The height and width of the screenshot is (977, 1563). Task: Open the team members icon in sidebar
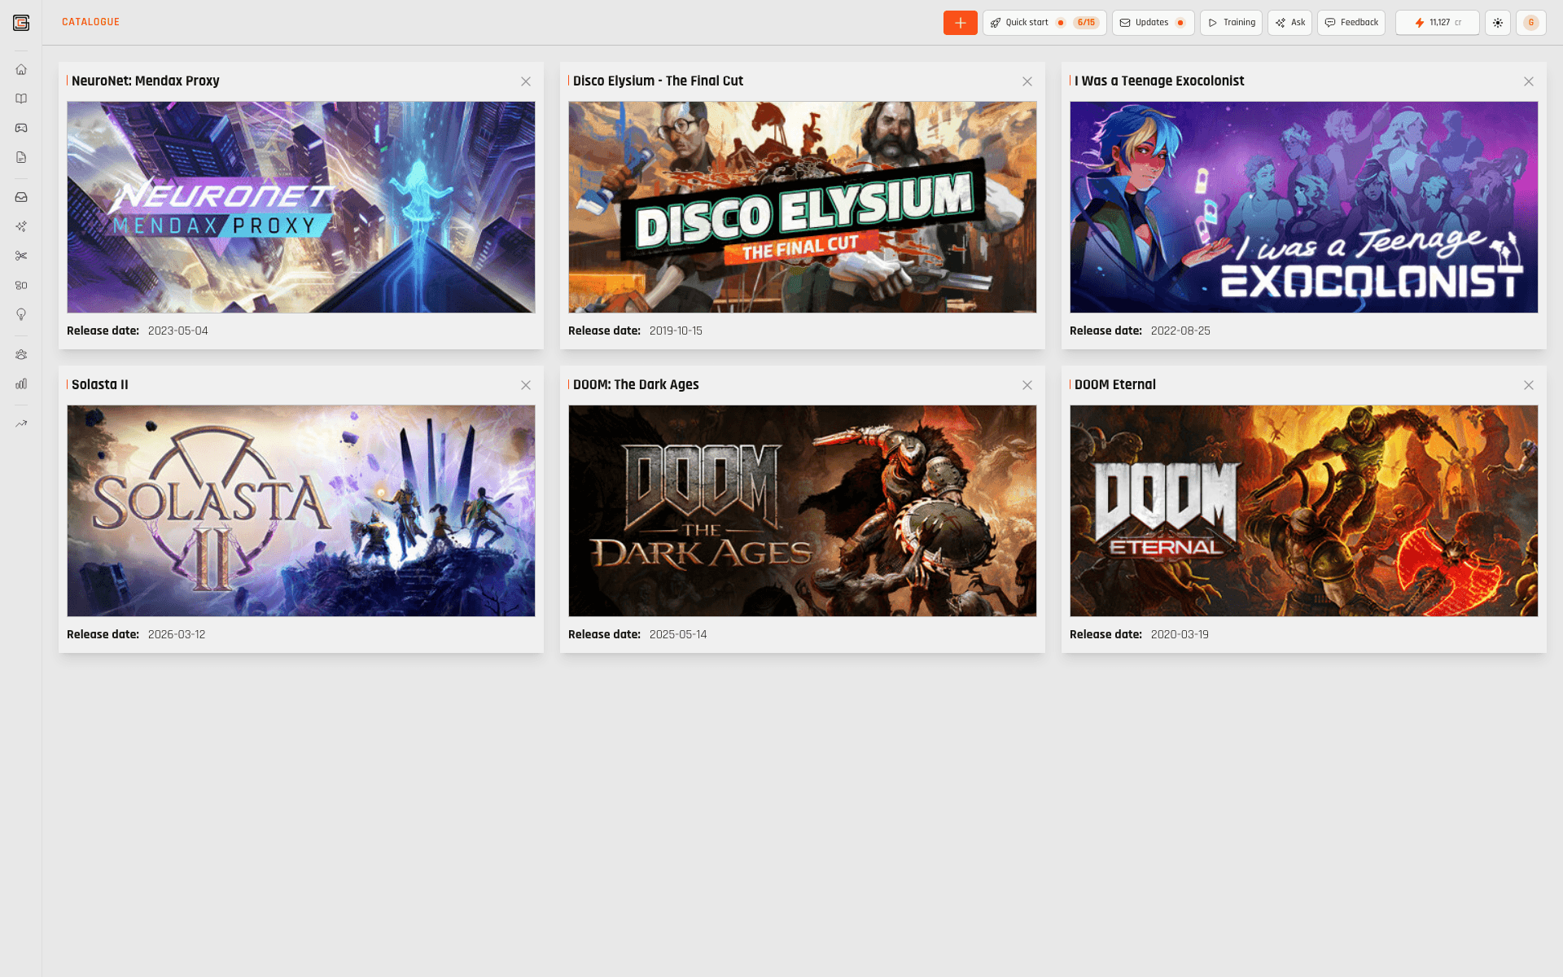pyautogui.click(x=21, y=354)
